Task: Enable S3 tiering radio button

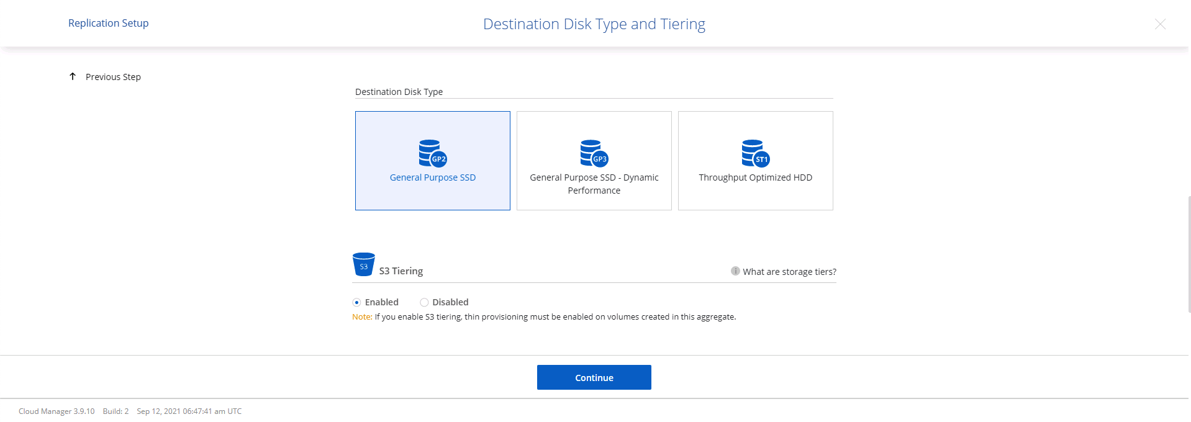Action: (356, 302)
